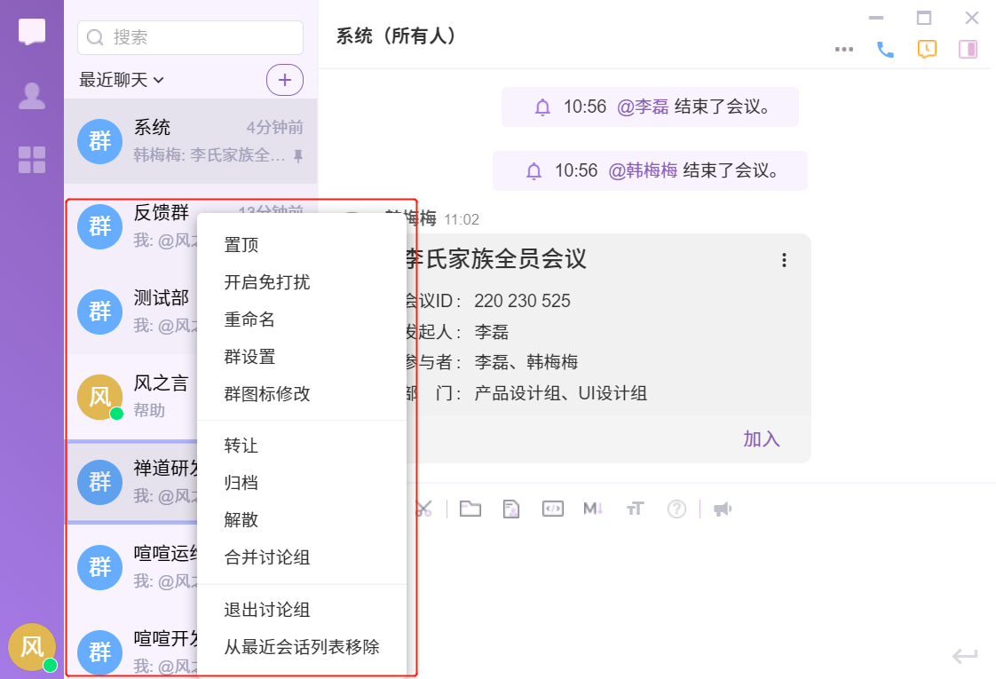
Task: Toggle the pink sidebar panel icon
Action: click(x=968, y=50)
